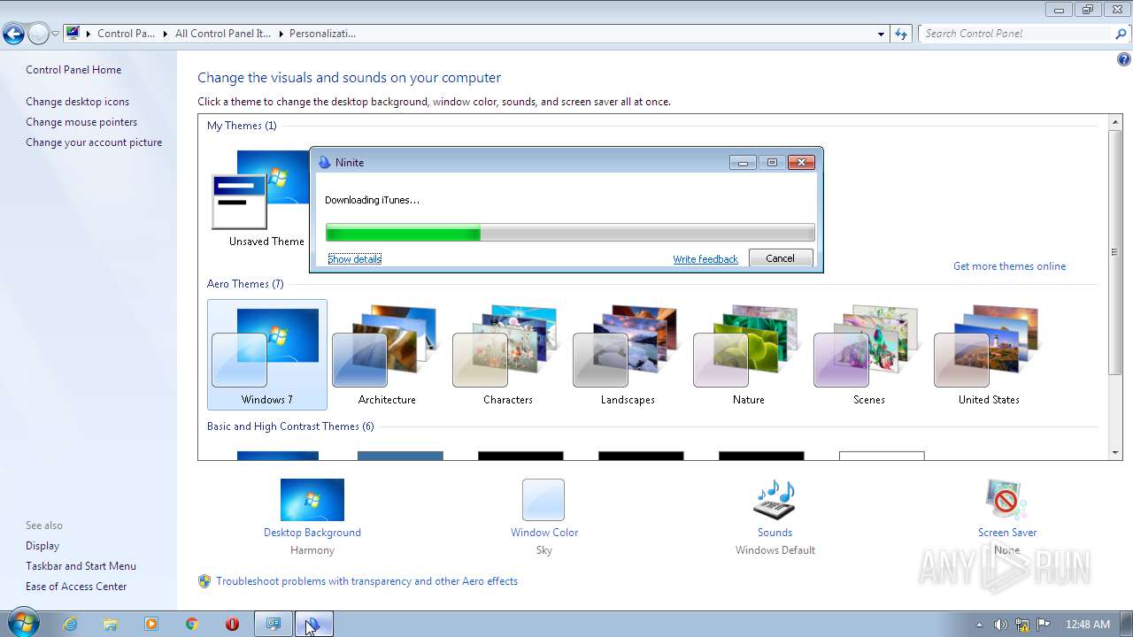Launch Internet Explorer from taskbar
This screenshot has height=637, width=1133.
(x=70, y=624)
